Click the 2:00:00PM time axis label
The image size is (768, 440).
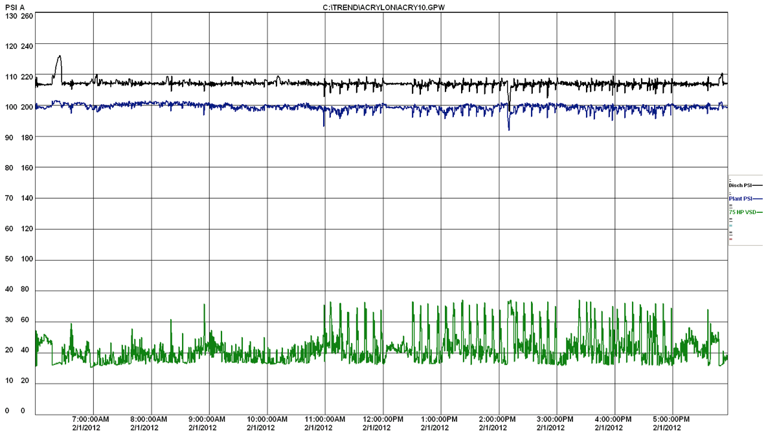(497, 419)
